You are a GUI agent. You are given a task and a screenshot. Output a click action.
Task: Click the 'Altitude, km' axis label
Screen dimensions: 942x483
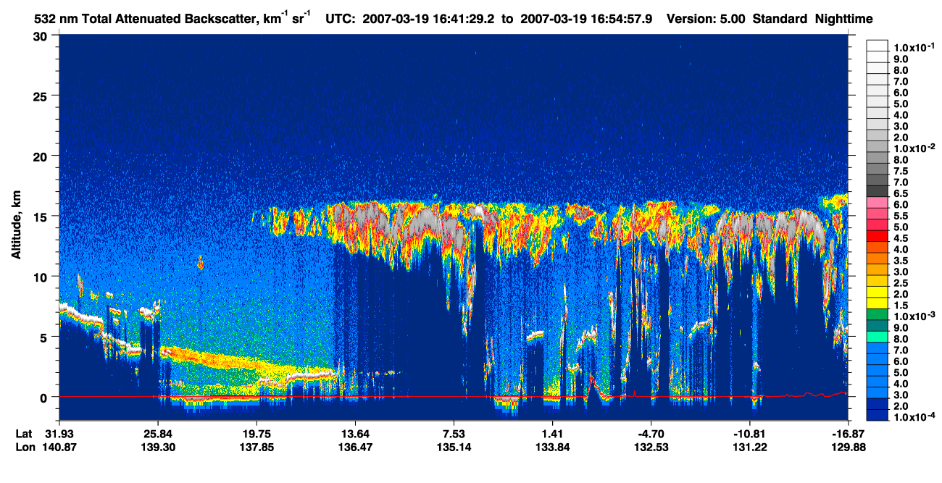16,226
